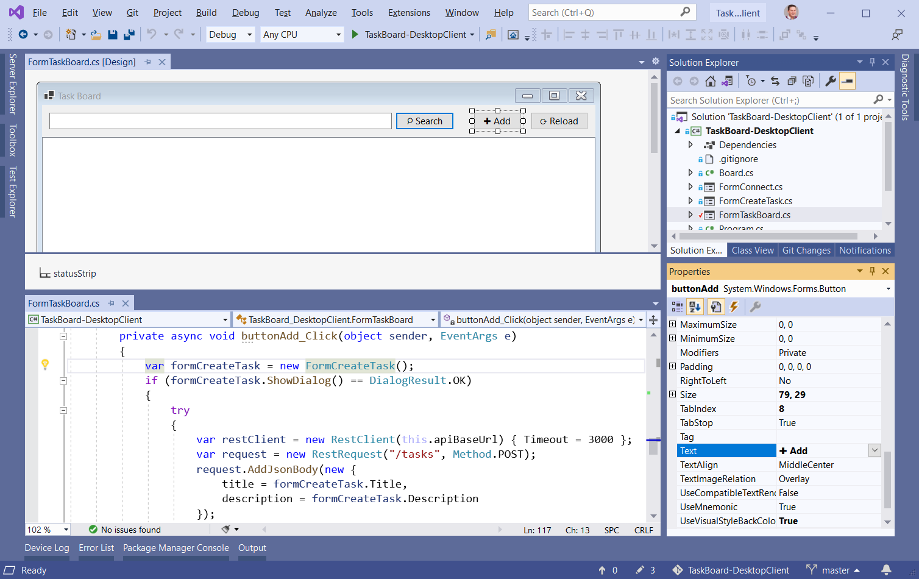Open Solution Explorer Home view

(710, 80)
